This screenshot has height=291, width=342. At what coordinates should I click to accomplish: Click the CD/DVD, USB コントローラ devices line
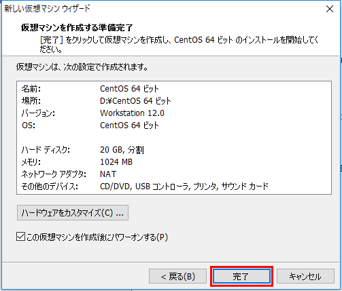point(184,187)
